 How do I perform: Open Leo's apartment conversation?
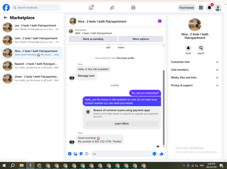pos(32,27)
